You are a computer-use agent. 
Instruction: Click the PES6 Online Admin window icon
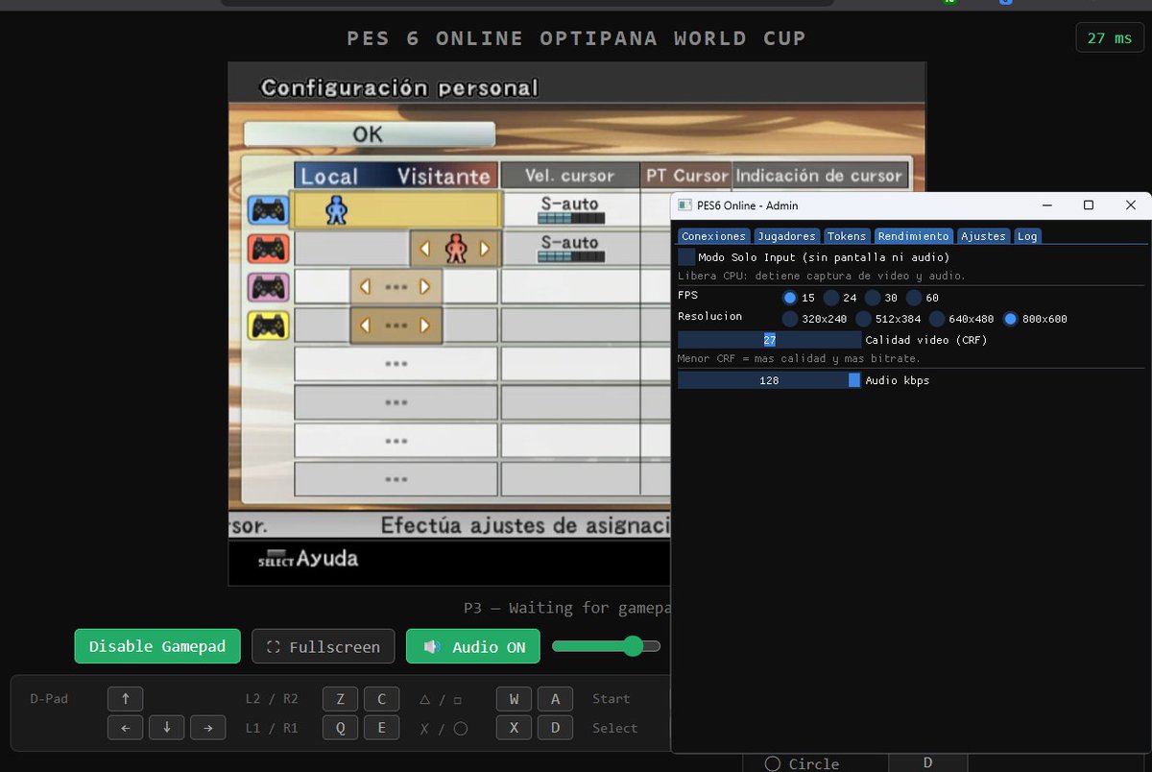pos(685,205)
